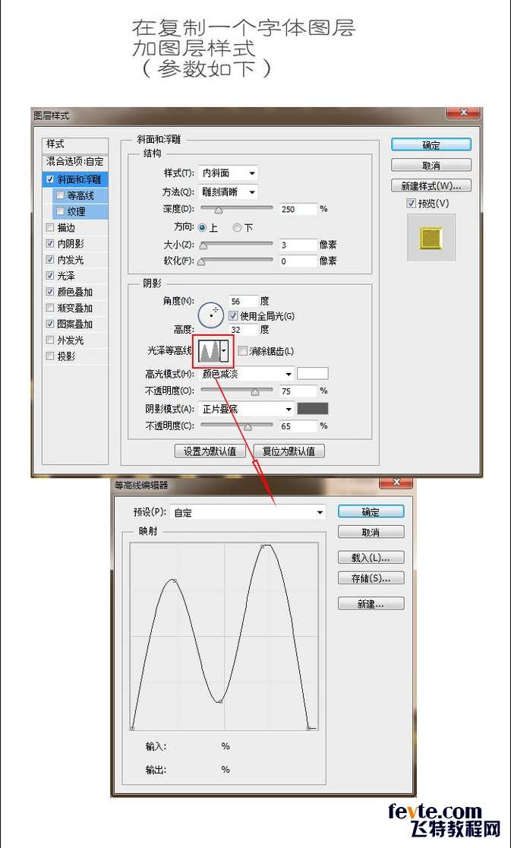
Task: Toggle the 内阴影 checkbox
Action: click(50, 244)
